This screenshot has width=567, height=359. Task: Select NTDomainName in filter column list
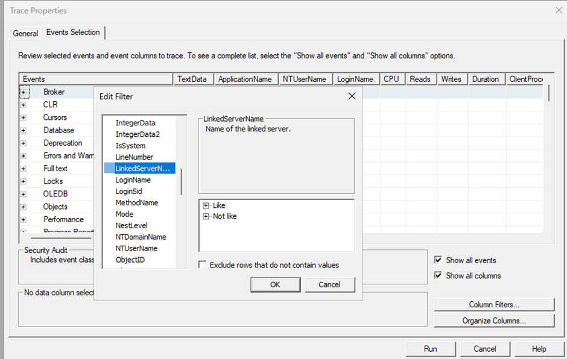tap(141, 237)
